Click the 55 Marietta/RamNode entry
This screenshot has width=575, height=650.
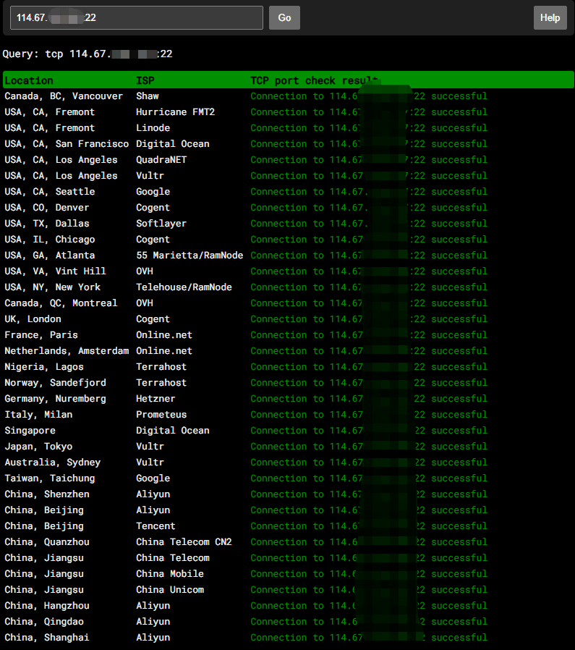[189, 256]
